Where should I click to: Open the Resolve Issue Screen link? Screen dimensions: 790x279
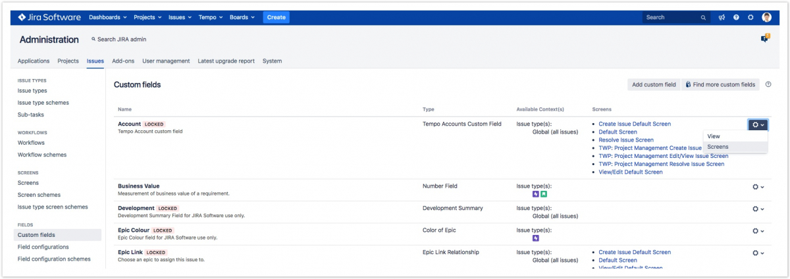coord(625,140)
